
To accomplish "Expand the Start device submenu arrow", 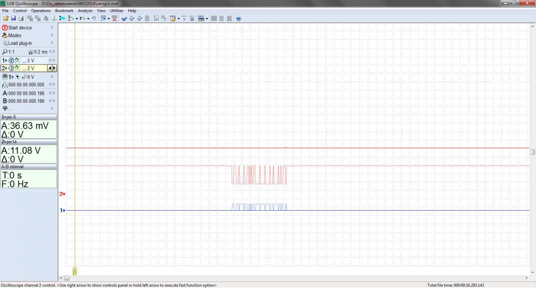I will point(52,27).
